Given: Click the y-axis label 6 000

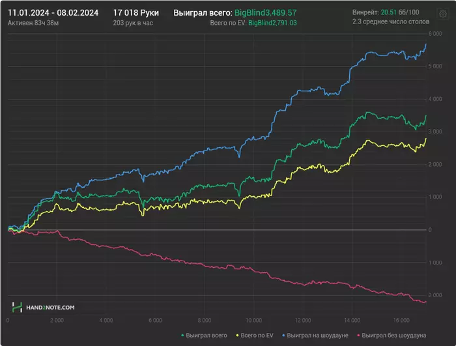Looking at the screenshot, I should (x=435, y=34).
